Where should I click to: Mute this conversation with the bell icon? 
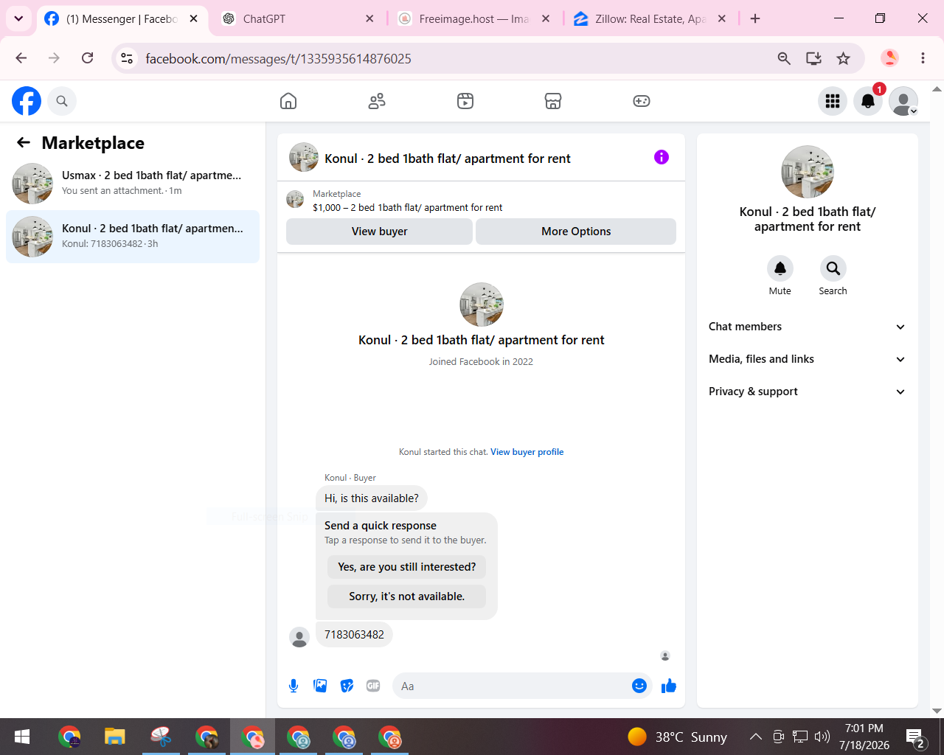pyautogui.click(x=780, y=268)
